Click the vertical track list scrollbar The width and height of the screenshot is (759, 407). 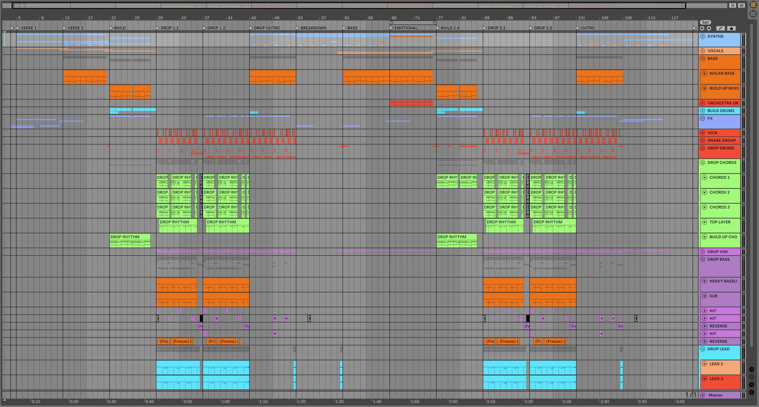pos(751,185)
